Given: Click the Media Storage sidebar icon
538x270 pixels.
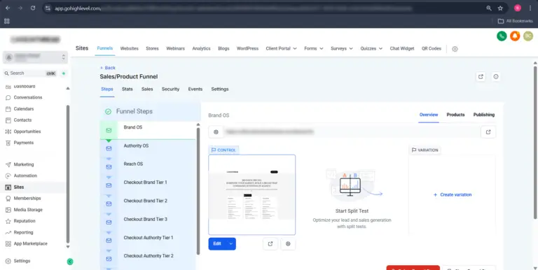Looking at the screenshot, I should pos(8,210).
